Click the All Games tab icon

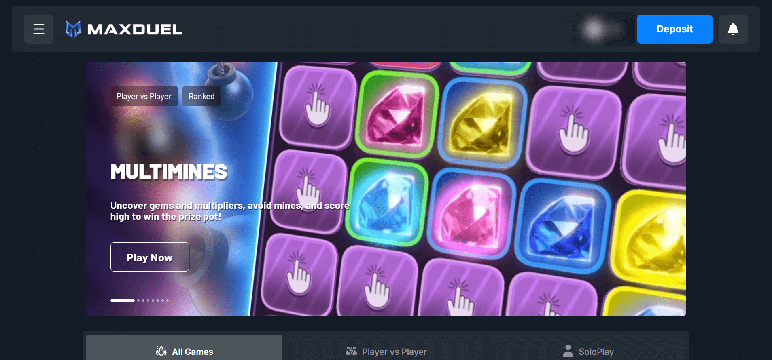coord(161,351)
